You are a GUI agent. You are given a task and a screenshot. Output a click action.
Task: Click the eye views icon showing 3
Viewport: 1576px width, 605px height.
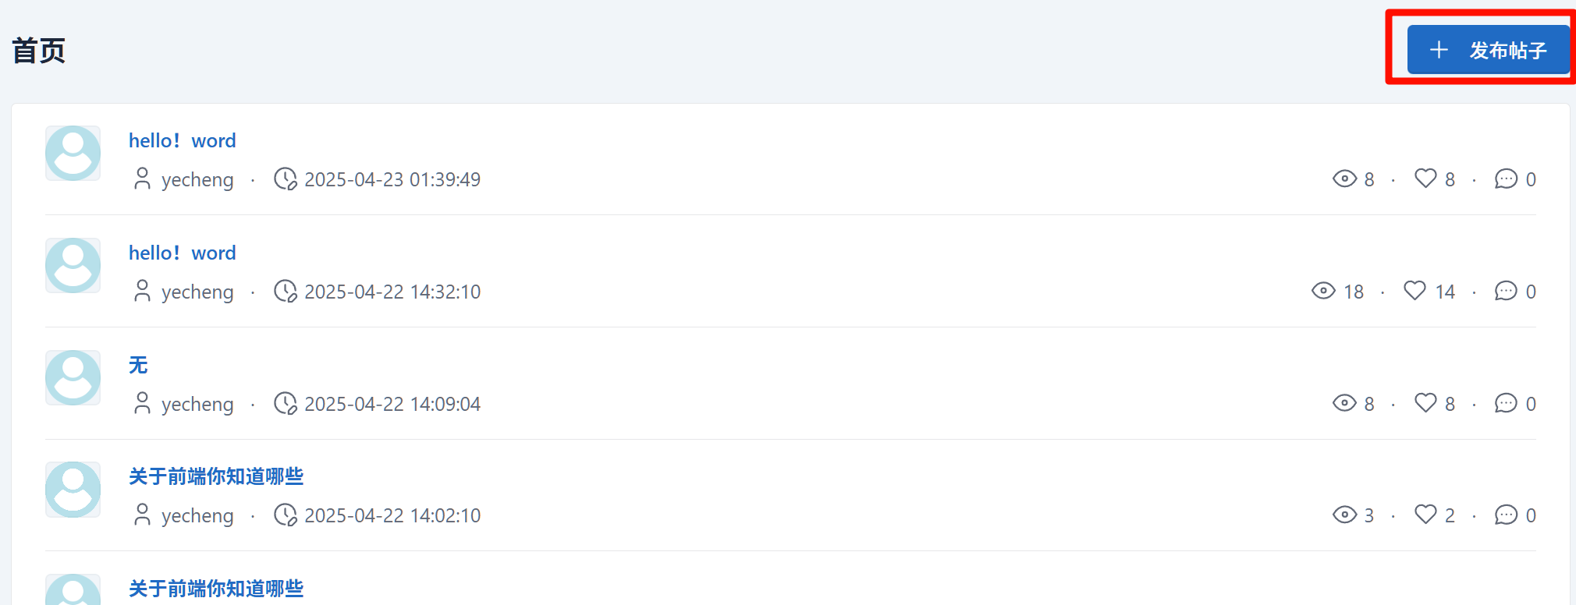click(x=1344, y=515)
